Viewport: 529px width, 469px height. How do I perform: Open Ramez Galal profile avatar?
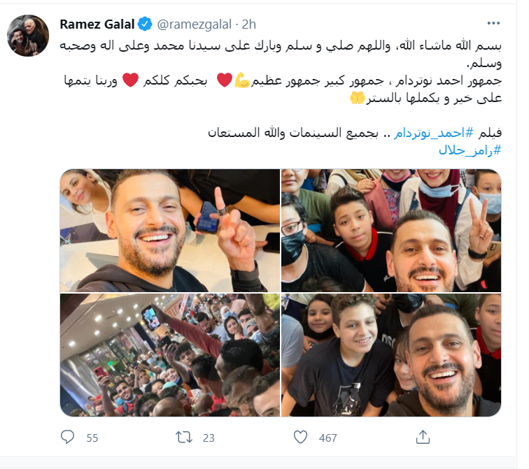(x=28, y=36)
